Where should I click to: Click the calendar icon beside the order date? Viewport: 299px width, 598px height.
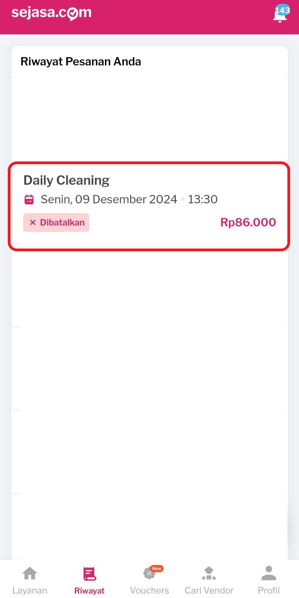click(29, 199)
